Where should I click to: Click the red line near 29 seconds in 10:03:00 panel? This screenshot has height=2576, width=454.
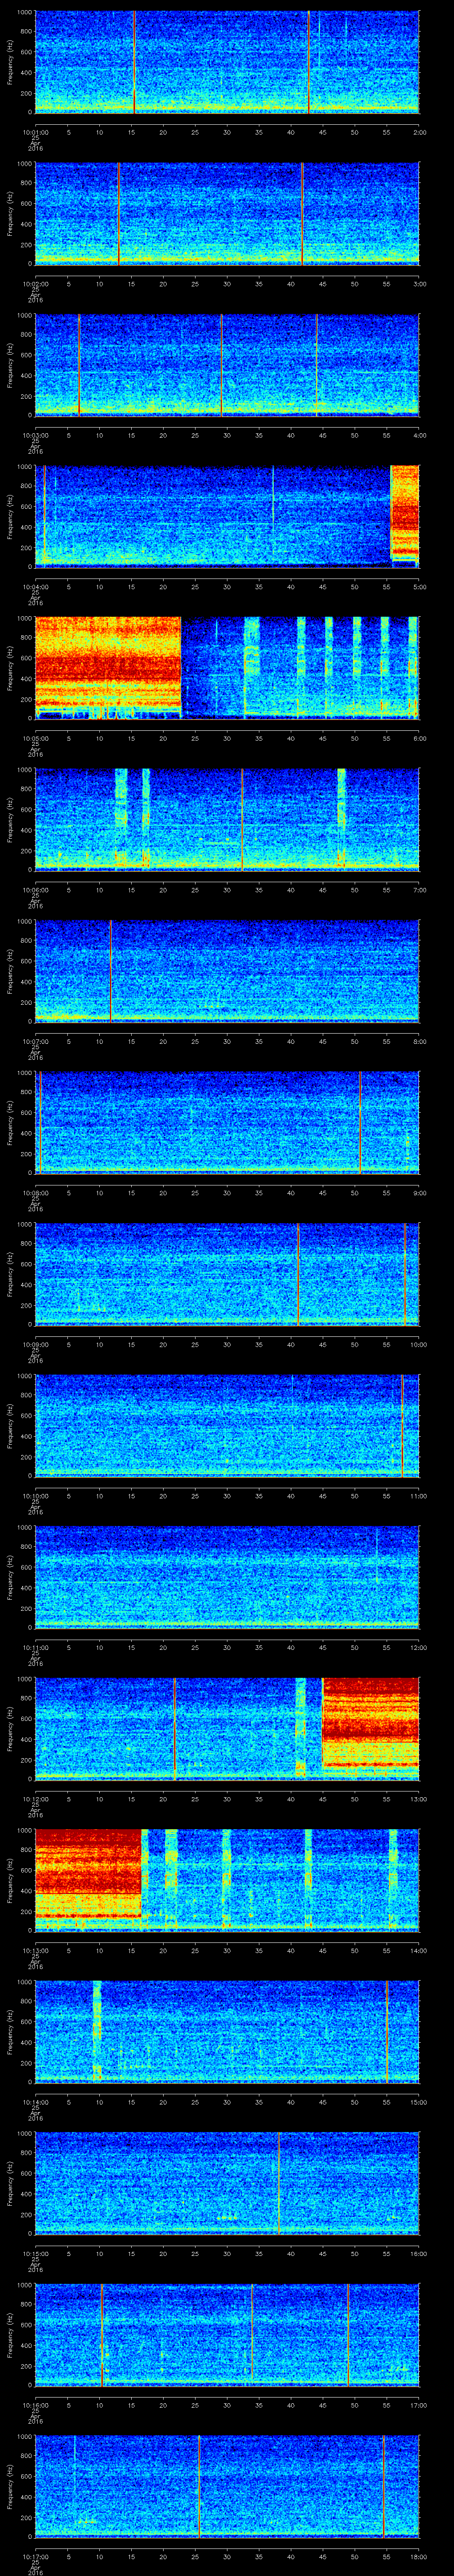click(222, 364)
